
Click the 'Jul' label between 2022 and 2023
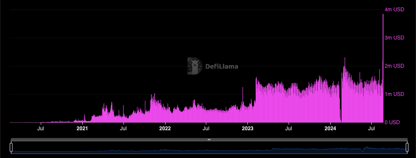tap(206, 129)
